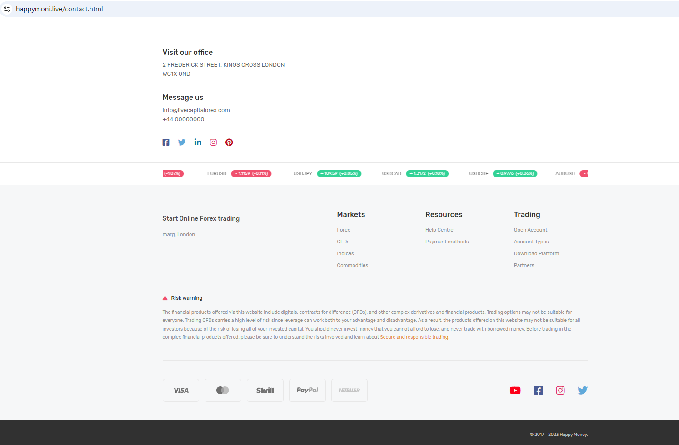Open Help Centre under Resources
679x445 pixels.
[439, 230]
